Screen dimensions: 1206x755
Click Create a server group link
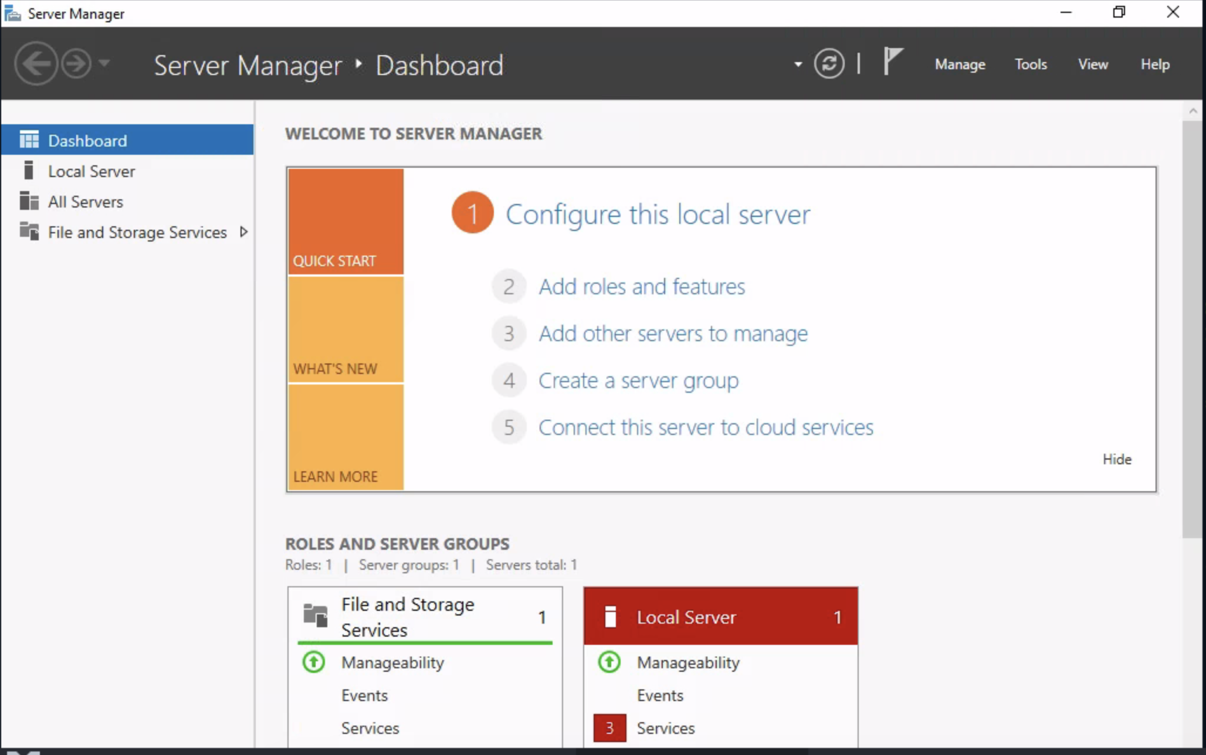pos(638,381)
